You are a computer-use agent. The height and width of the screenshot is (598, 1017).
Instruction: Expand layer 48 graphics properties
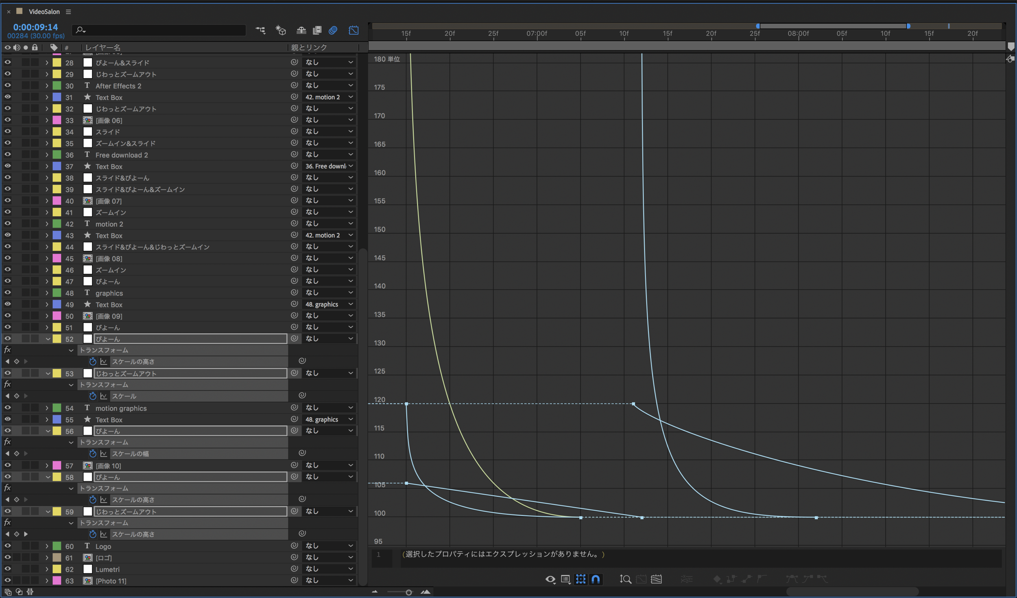coord(47,293)
